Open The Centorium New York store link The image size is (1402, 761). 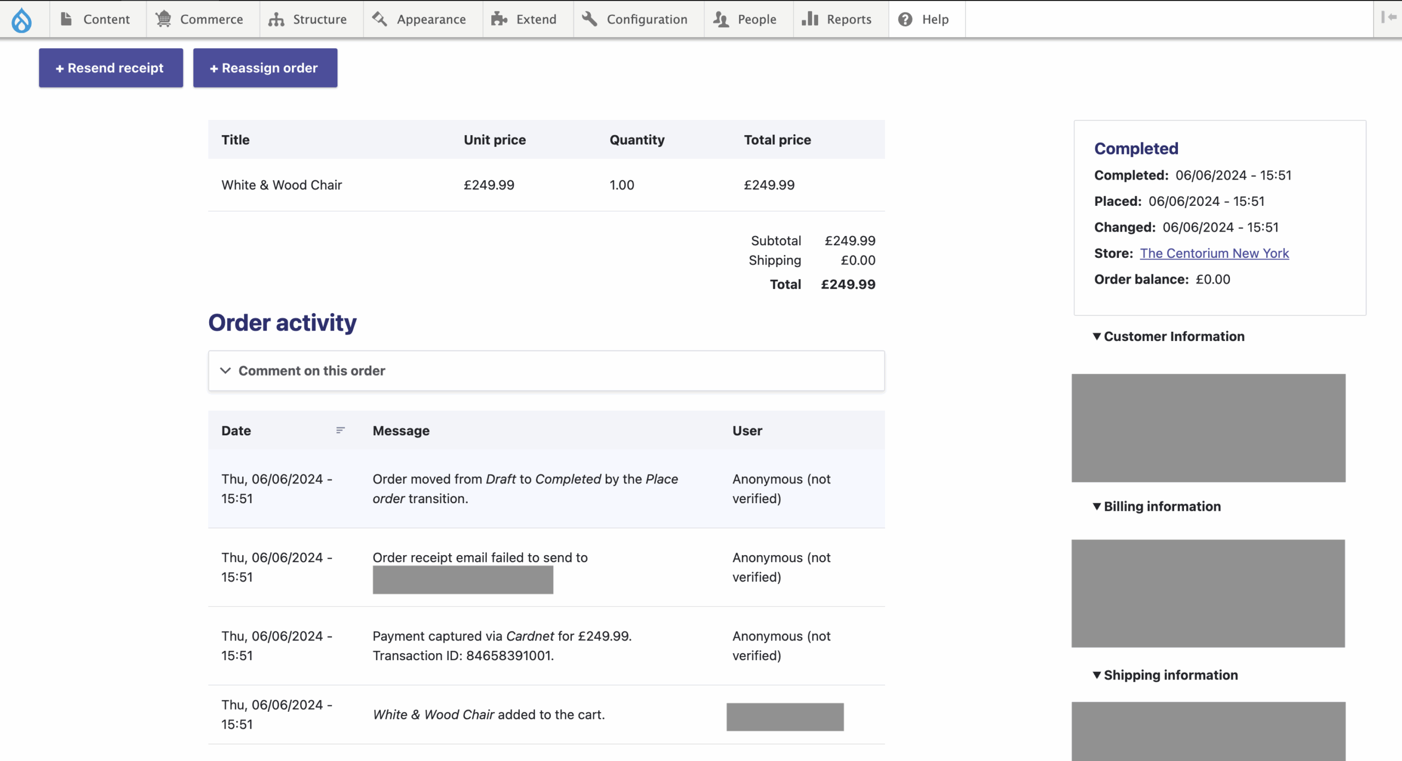1214,253
